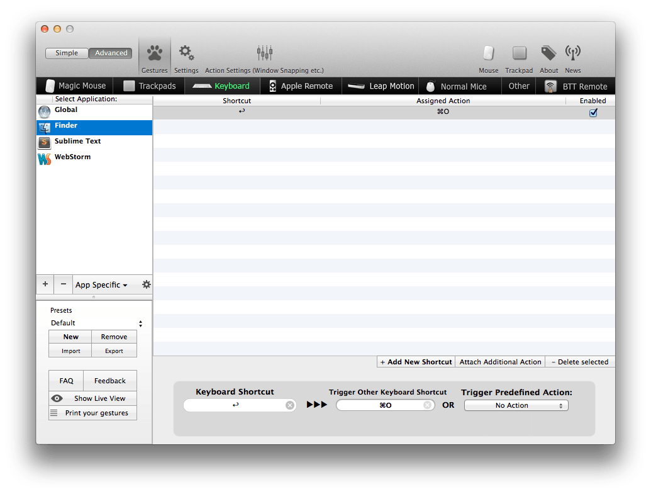
Task: Open Settings gear icon in toolbar
Action: point(186,53)
